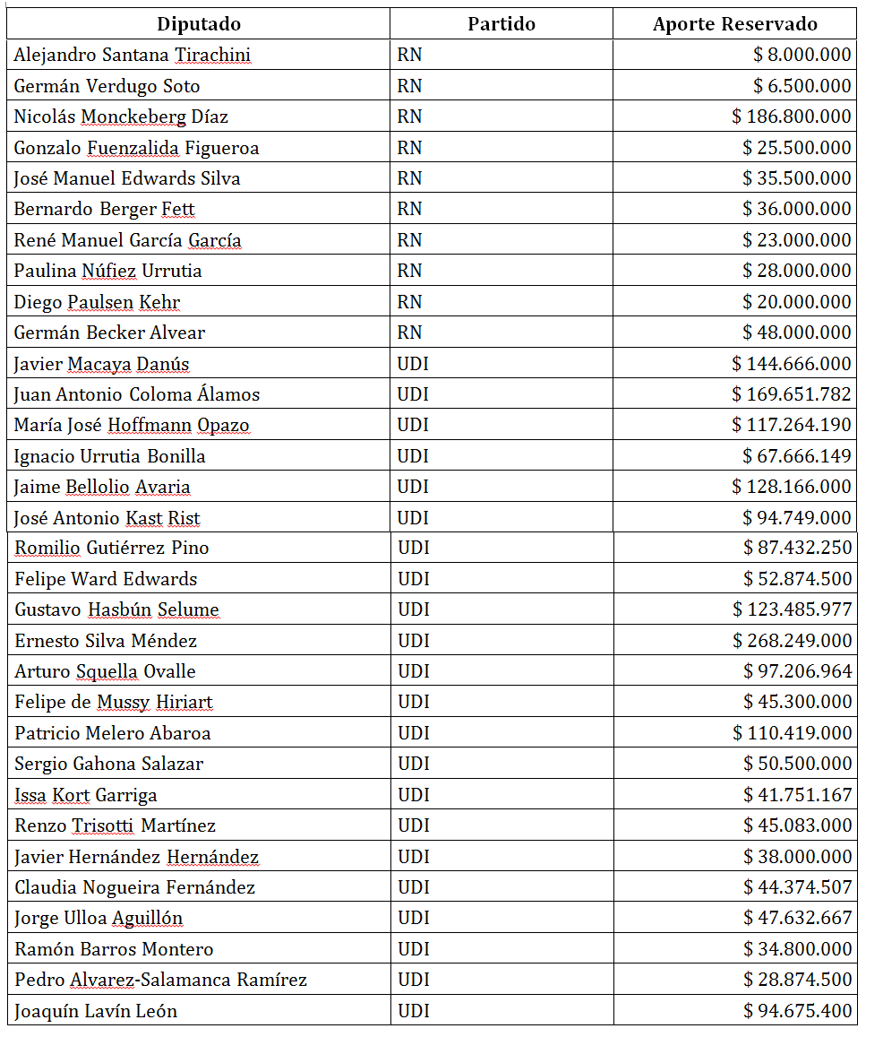The height and width of the screenshot is (1037, 883).
Task: Click the name José Antonio Kast Rist
Action: pos(107,518)
